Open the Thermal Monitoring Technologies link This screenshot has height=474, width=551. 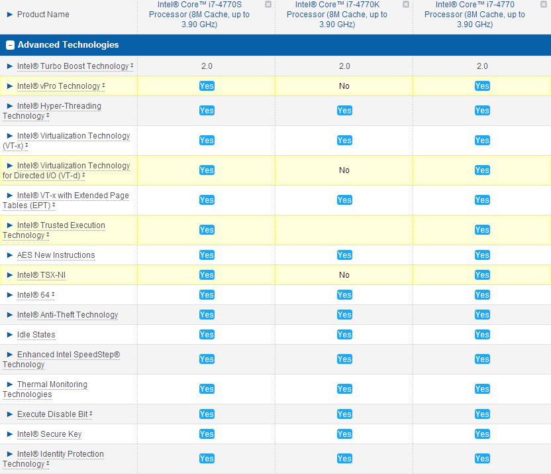[45, 390]
